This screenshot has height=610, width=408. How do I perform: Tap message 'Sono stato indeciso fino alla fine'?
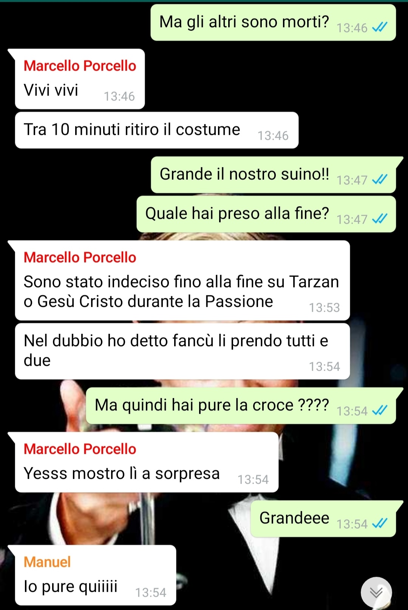tap(182, 280)
